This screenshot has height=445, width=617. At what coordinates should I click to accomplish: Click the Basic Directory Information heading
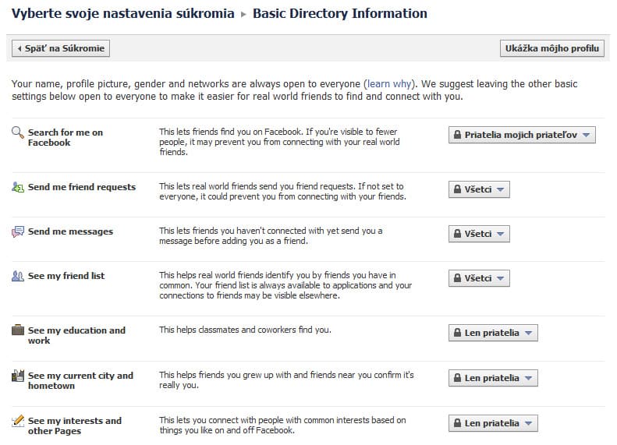click(340, 13)
